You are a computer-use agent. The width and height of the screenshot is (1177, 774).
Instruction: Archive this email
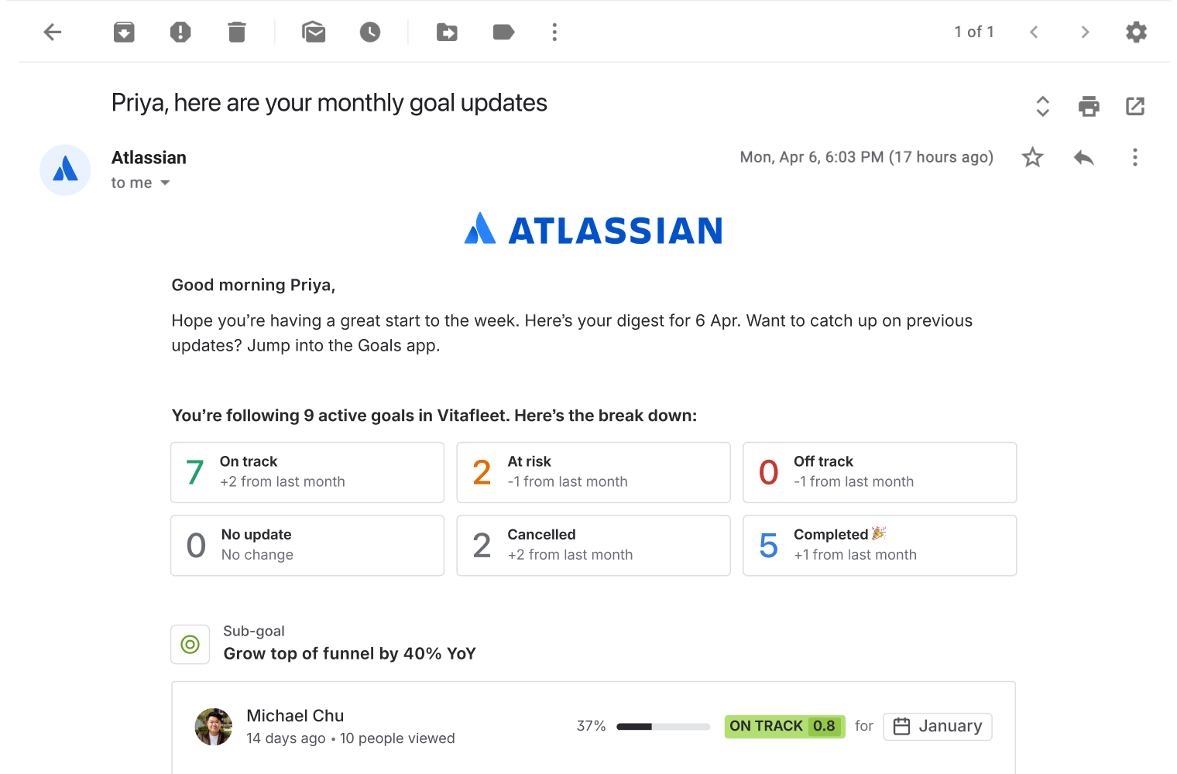coord(124,32)
